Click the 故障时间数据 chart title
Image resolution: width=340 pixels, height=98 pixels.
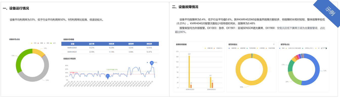coord(181,44)
